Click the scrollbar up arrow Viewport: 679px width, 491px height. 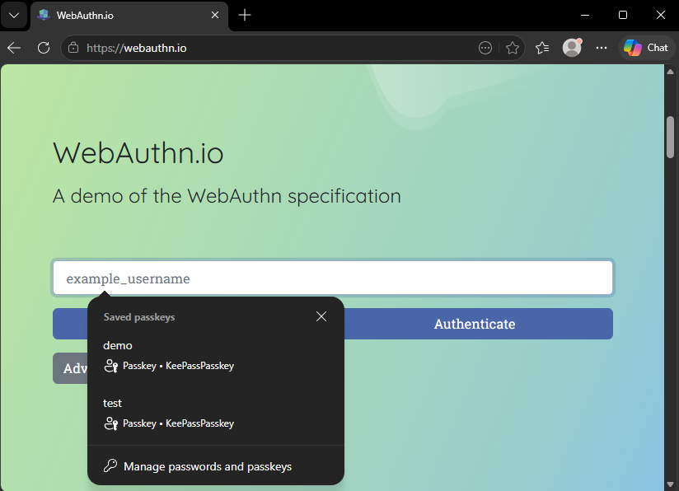point(670,72)
